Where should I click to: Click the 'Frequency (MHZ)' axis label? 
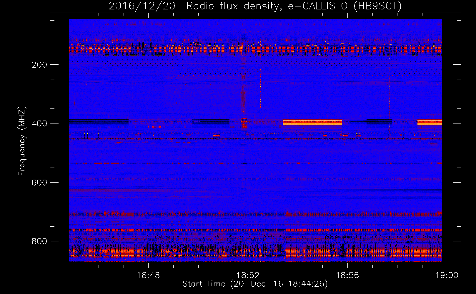22,141
